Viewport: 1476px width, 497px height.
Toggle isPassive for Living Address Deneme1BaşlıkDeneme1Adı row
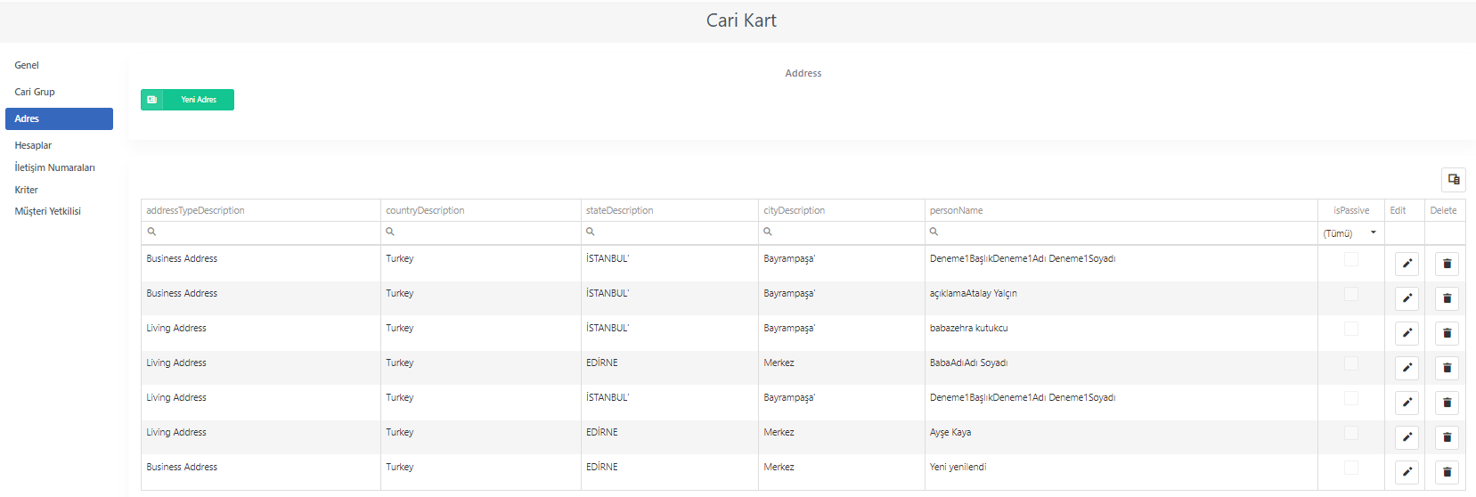[1351, 398]
